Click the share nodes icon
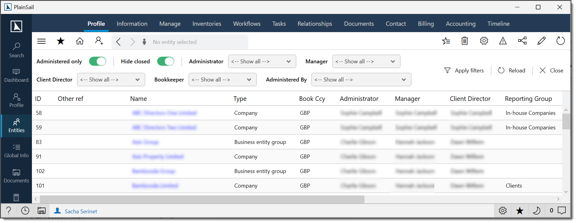Screen dimensions: 576x223 [522, 41]
